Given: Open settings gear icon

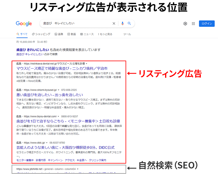Looking at the screenshot, I should 185,24.
